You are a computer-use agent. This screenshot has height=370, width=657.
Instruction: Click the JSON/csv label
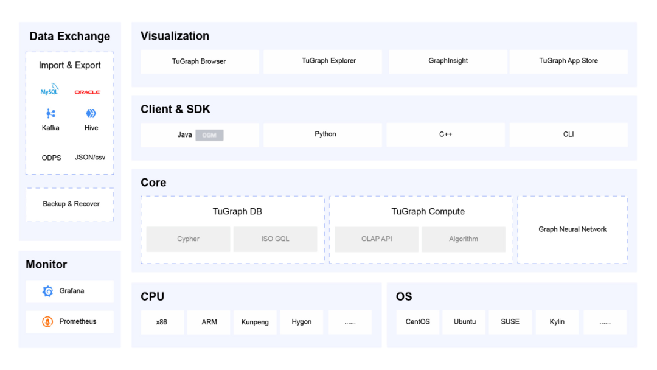pyautogui.click(x=90, y=158)
